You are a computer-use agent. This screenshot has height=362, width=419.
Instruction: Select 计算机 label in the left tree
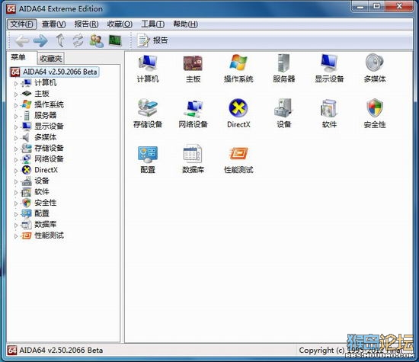[x=45, y=83]
